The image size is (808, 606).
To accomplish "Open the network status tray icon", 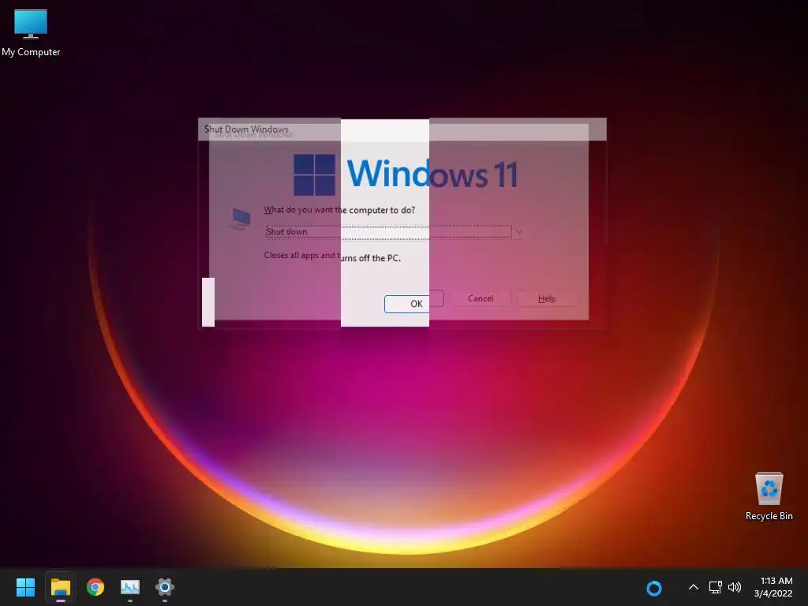I will point(715,587).
